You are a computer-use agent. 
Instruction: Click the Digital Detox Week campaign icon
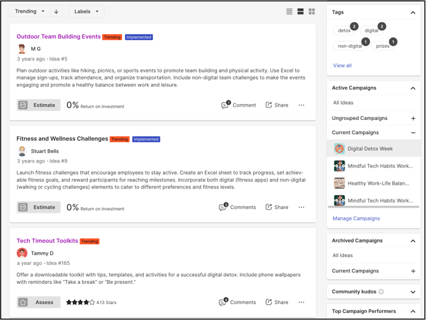tap(340, 149)
